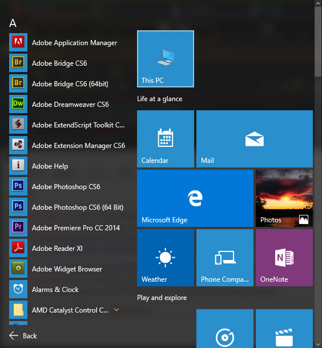Open the Calendar tile
This screenshot has width=322, height=348.
(166, 139)
